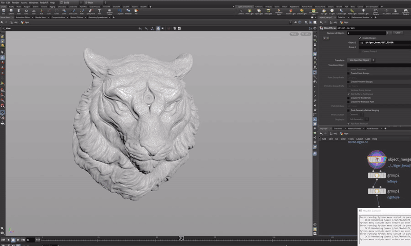Viewport: 411px width, 246px height.
Task: Enable Create Per-Primitive Path checkbox
Action: 348,102
